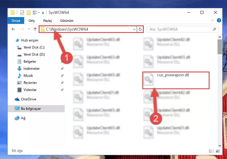Click the vertical scrollbar thumb
Screen dimensions: 227x159
(x=220, y=47)
